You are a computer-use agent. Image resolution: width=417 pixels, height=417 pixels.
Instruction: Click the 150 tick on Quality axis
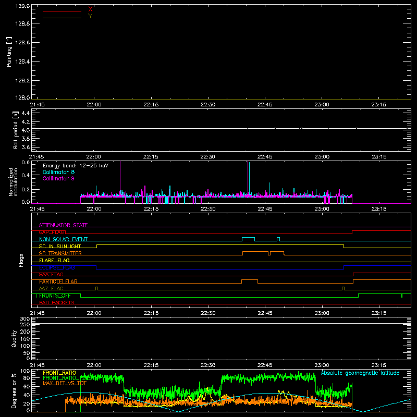[25, 339]
